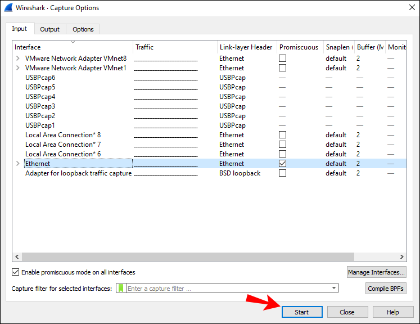
Task: Toggle Enable promiscuous mode on all interfaces
Action: coord(16,272)
